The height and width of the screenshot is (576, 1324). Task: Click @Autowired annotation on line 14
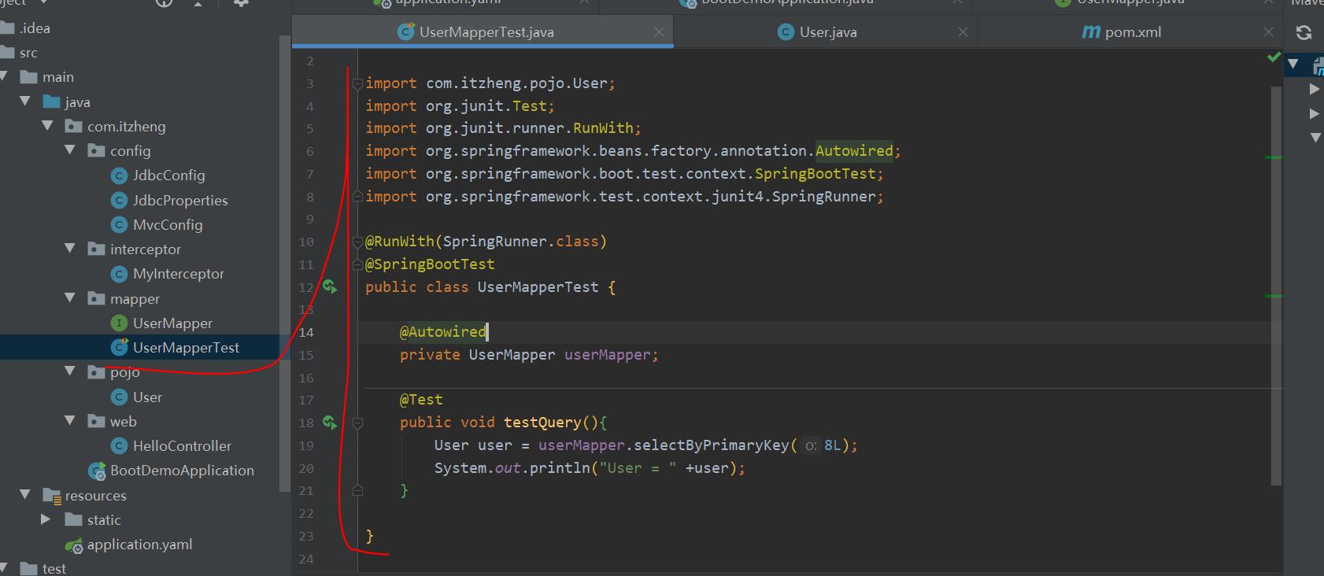click(x=443, y=332)
